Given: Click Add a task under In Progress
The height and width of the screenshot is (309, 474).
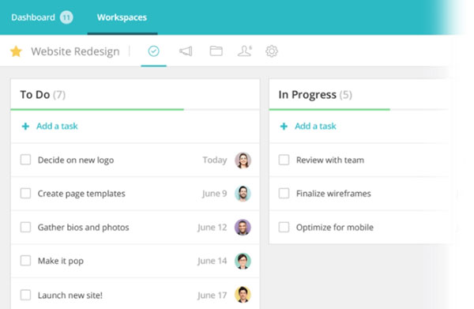Looking at the screenshot, I should coord(315,126).
